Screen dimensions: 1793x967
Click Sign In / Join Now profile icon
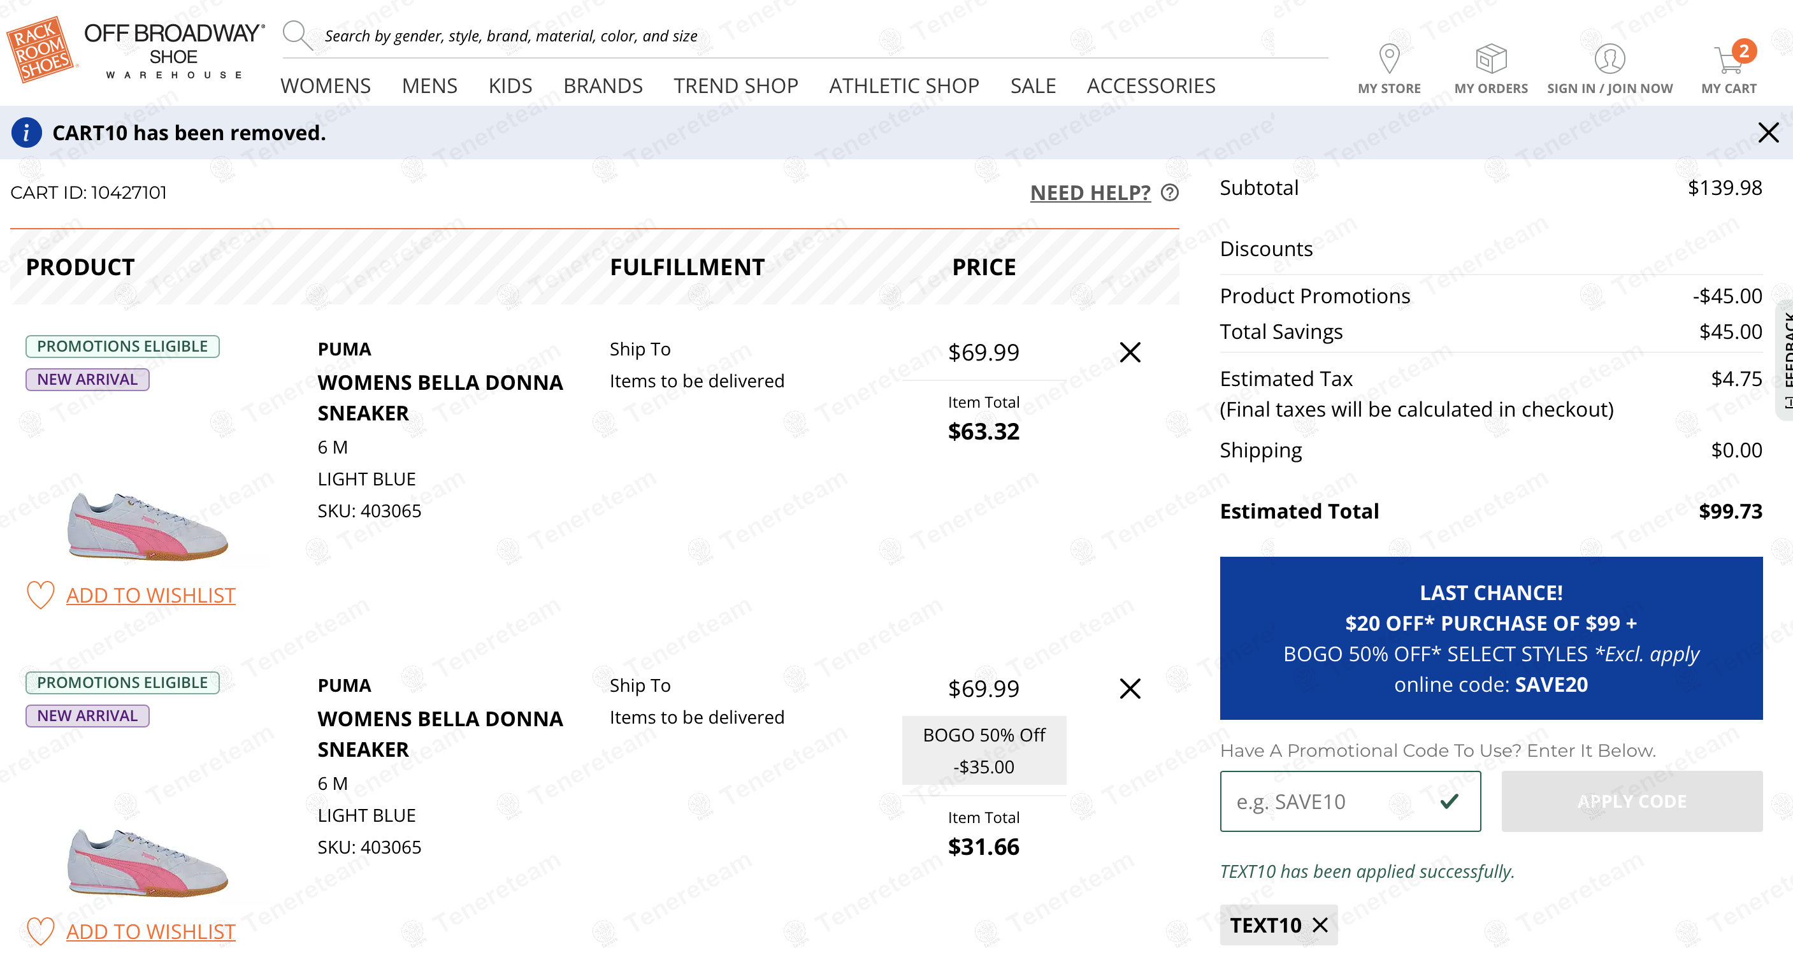tap(1609, 59)
